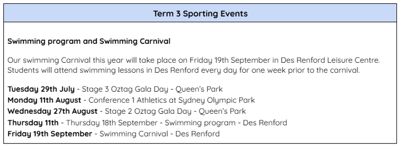Click Swimming Carnival - Des Renford entry

(160, 134)
